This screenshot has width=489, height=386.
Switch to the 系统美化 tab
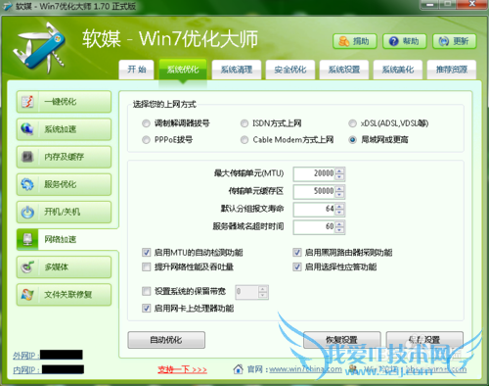tap(398, 70)
